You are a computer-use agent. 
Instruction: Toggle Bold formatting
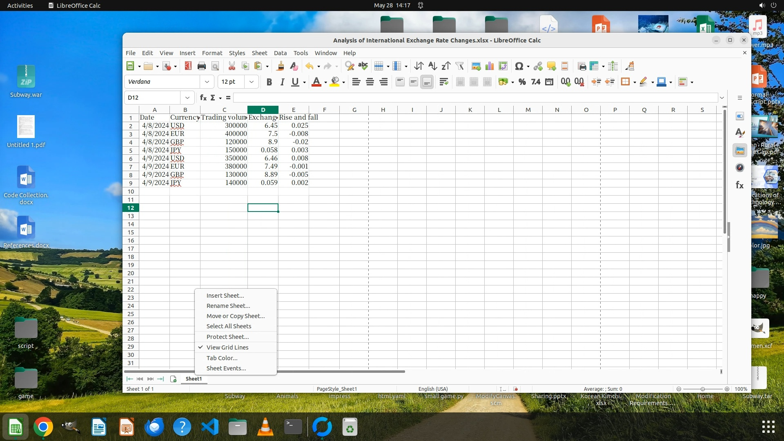click(x=269, y=82)
